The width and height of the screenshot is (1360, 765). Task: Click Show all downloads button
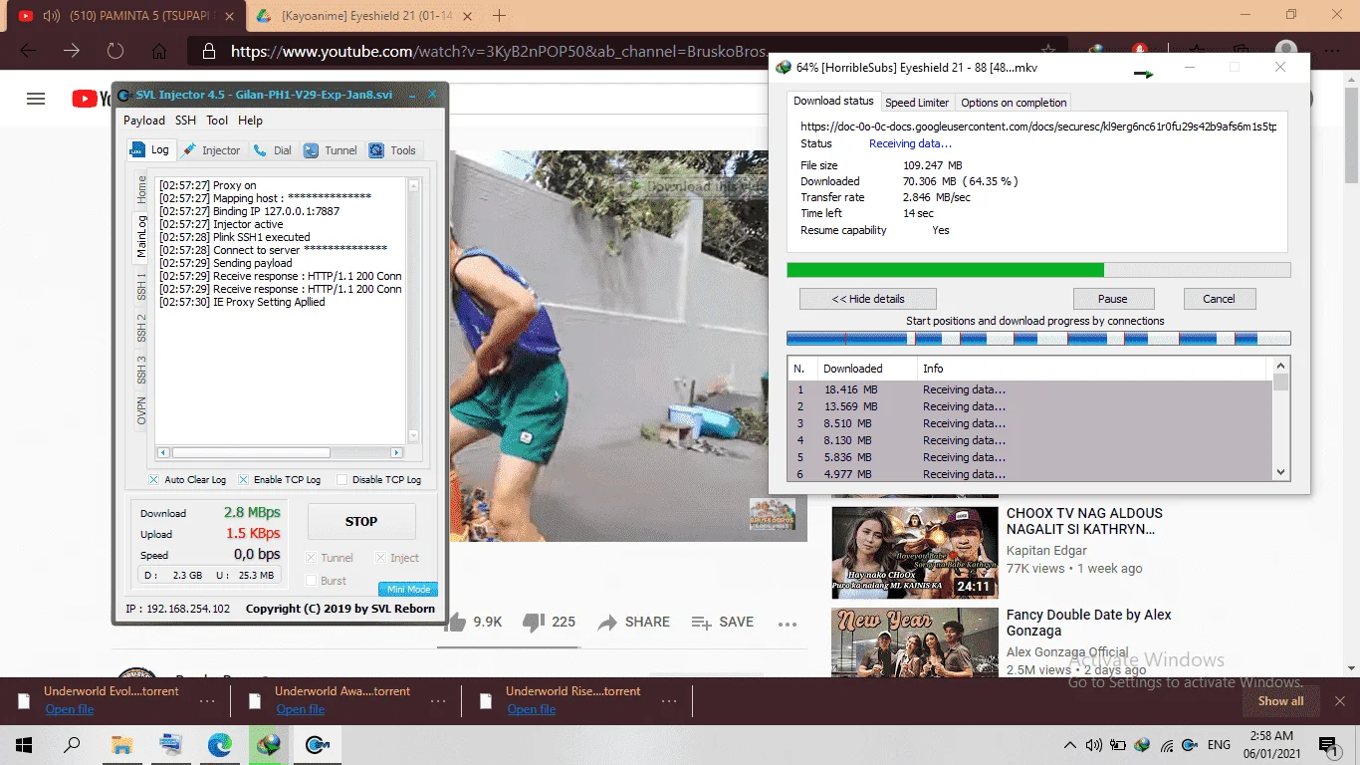coord(1280,701)
